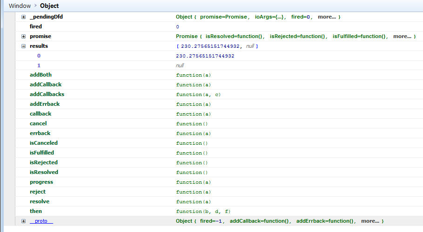Click the Promise object value
Image resolution: width=423 pixels, height=232 pixels.
(x=296, y=36)
